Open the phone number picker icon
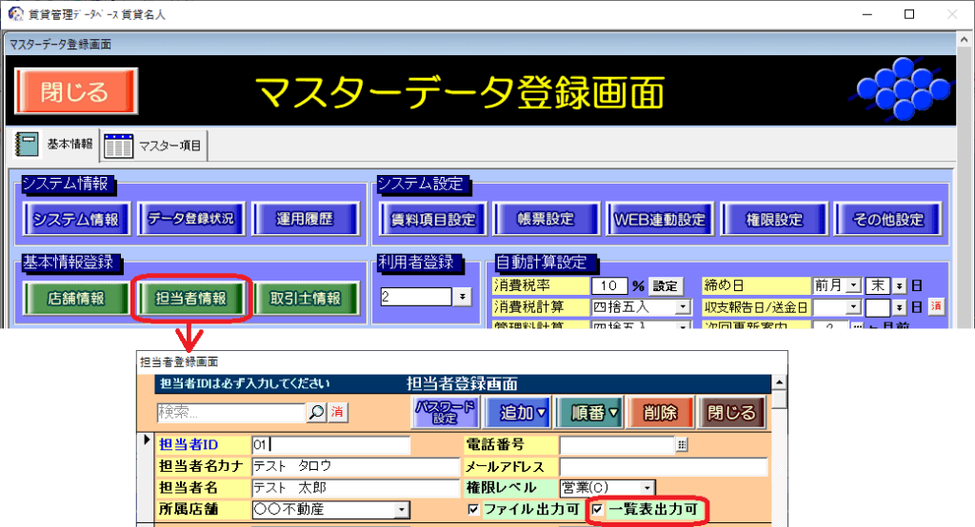Viewport: 975px width, 527px height. [x=681, y=444]
